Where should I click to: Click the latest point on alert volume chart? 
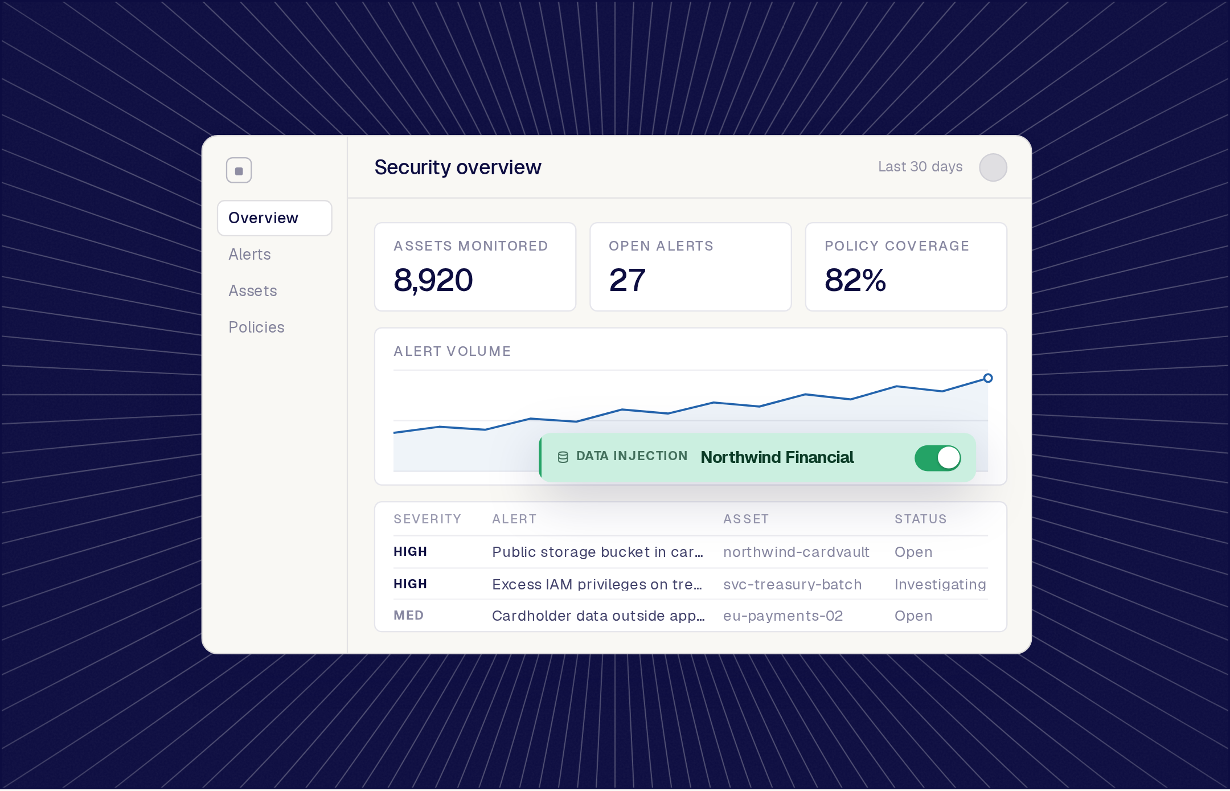988,378
